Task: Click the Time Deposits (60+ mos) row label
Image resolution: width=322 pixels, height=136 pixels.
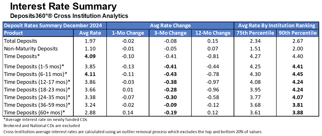Action: click(x=34, y=112)
